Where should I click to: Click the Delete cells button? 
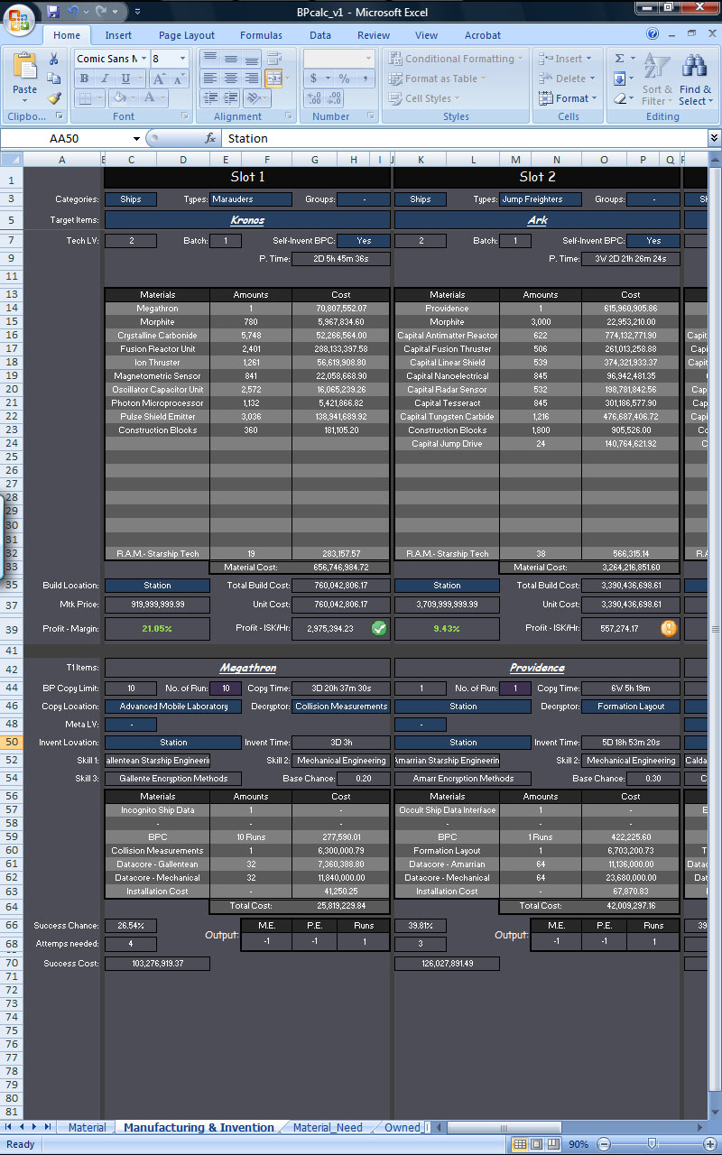pos(565,79)
